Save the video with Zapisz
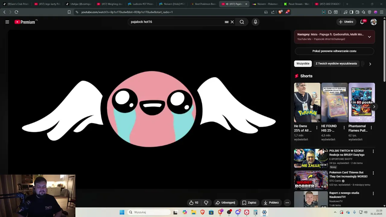This screenshot has width=386, height=217. [249, 203]
